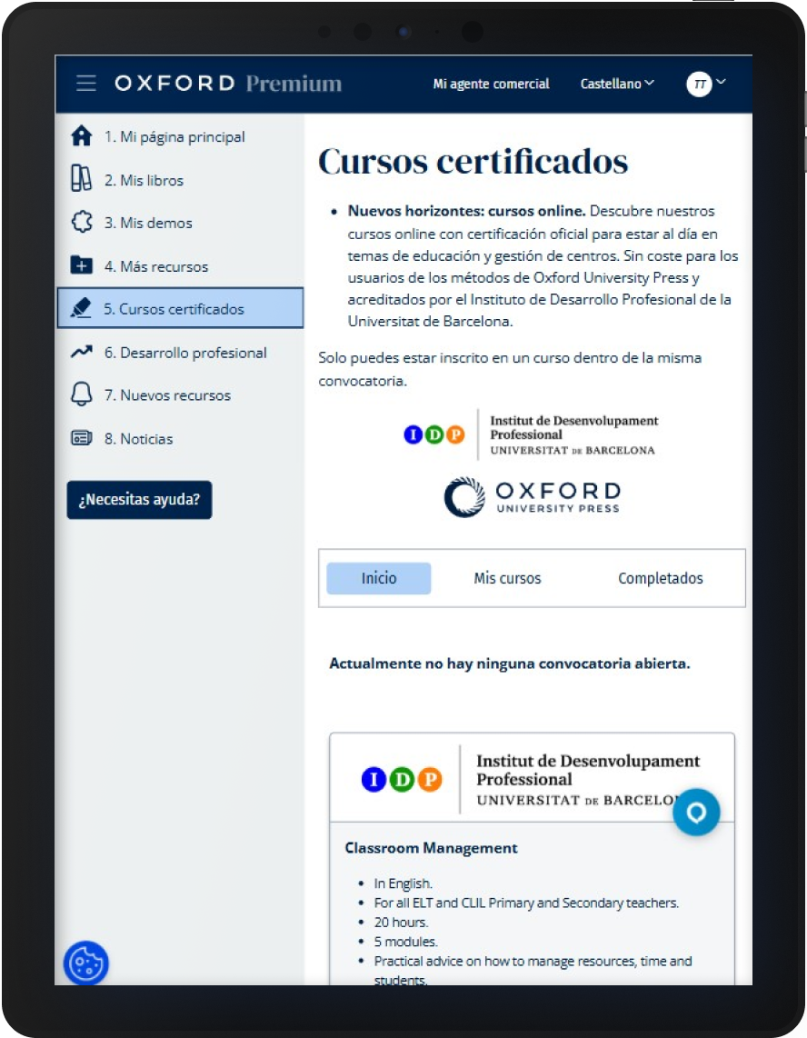Click the IDP logo in the Classroom Management card
807x1038 pixels.
531,779
